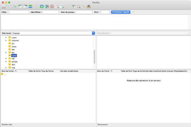
Task: Select the bin folder in tree
Action: (x=13, y=44)
